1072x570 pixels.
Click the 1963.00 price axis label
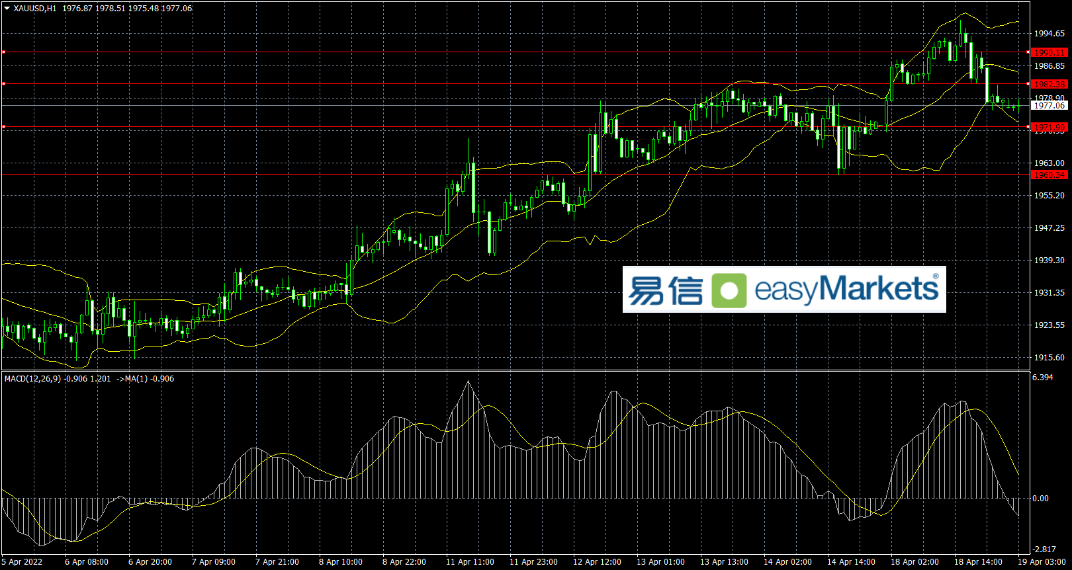point(1050,163)
